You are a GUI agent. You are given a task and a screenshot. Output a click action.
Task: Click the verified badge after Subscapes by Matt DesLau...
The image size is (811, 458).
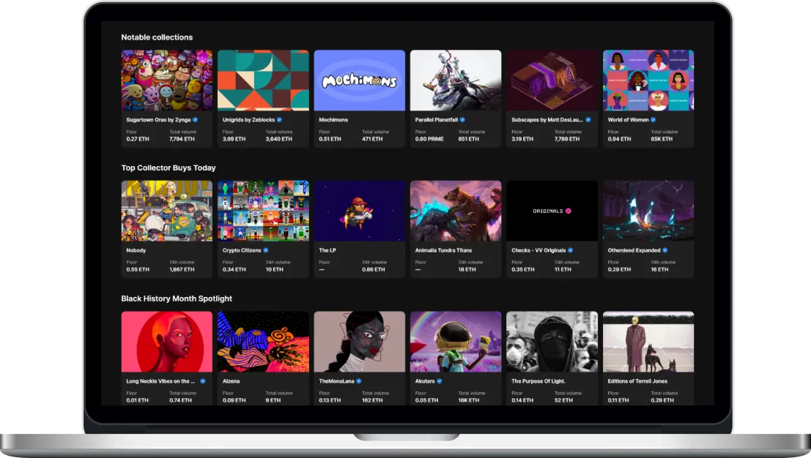[x=588, y=120]
